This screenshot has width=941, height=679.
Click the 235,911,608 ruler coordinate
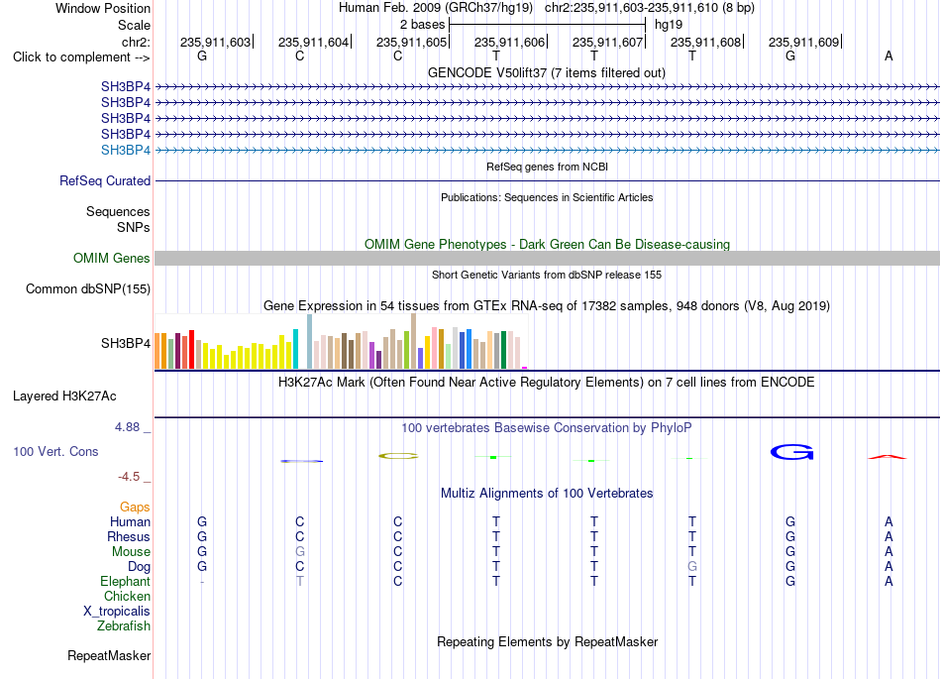coord(705,42)
